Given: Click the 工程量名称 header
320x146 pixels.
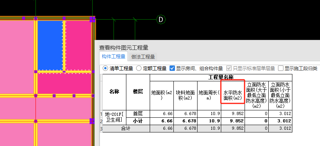Looking at the screenshot, I should (221, 77).
